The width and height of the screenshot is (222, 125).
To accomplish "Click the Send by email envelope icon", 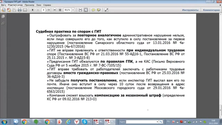I will pyautogui.click(x=25, y=10).
